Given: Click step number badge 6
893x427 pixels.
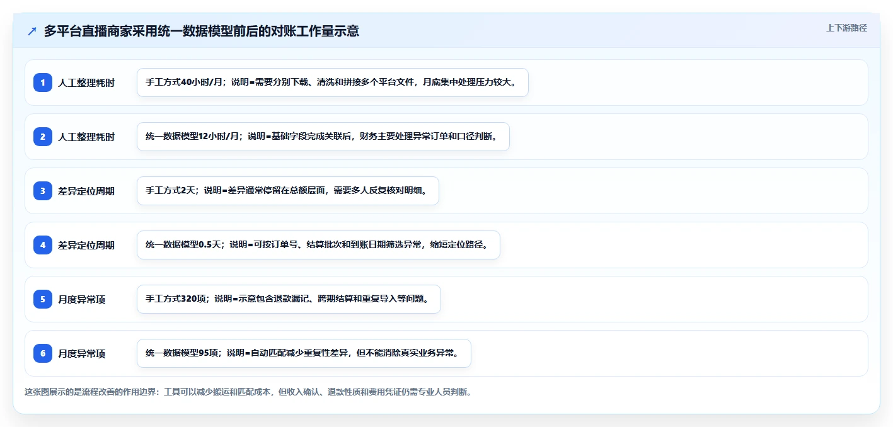Looking at the screenshot, I should pos(43,353).
